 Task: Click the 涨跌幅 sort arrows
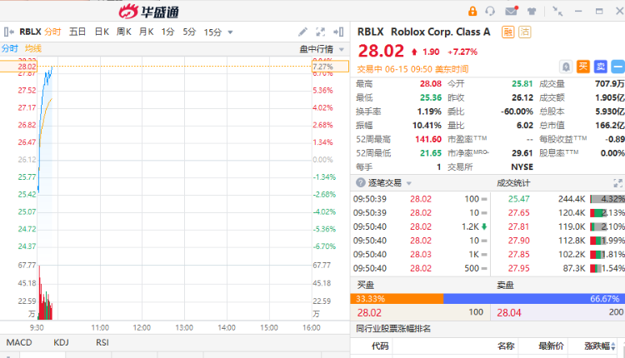click(x=612, y=346)
